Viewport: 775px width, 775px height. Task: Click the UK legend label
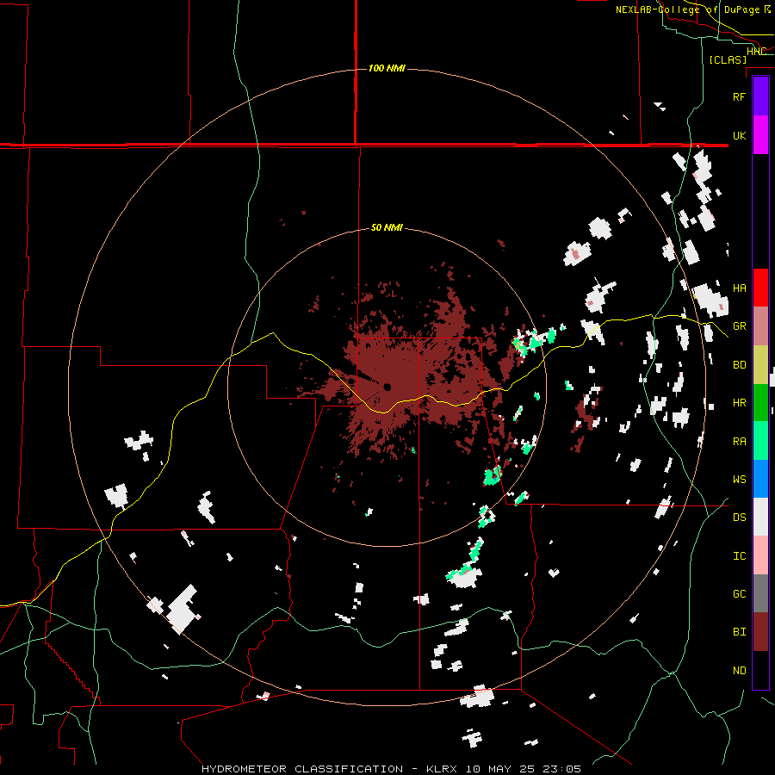click(x=739, y=135)
